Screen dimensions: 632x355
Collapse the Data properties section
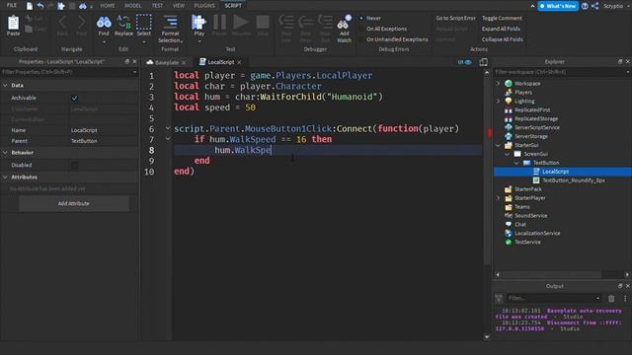(x=5, y=86)
